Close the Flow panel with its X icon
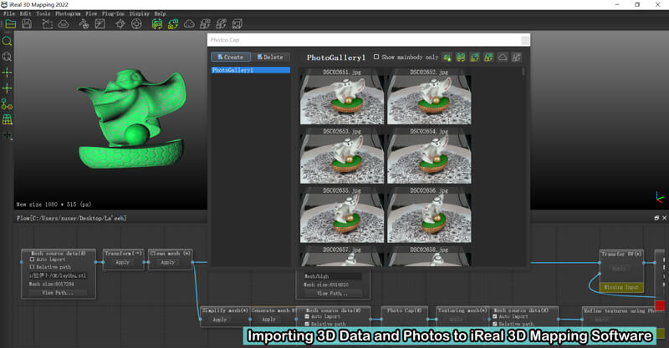This screenshot has height=348, width=669. [x=664, y=218]
